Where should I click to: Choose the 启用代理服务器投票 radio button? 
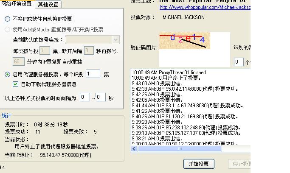(x=8, y=75)
